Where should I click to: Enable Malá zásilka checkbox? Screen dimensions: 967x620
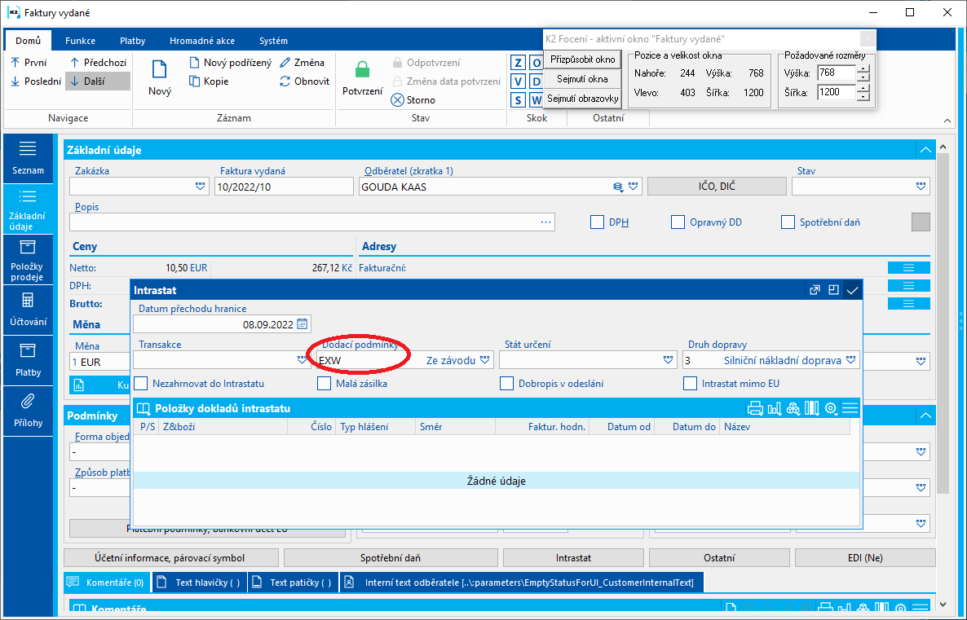tap(324, 384)
